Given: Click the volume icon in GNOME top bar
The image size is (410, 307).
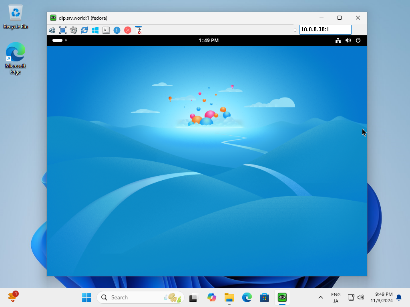Looking at the screenshot, I should tap(348, 41).
